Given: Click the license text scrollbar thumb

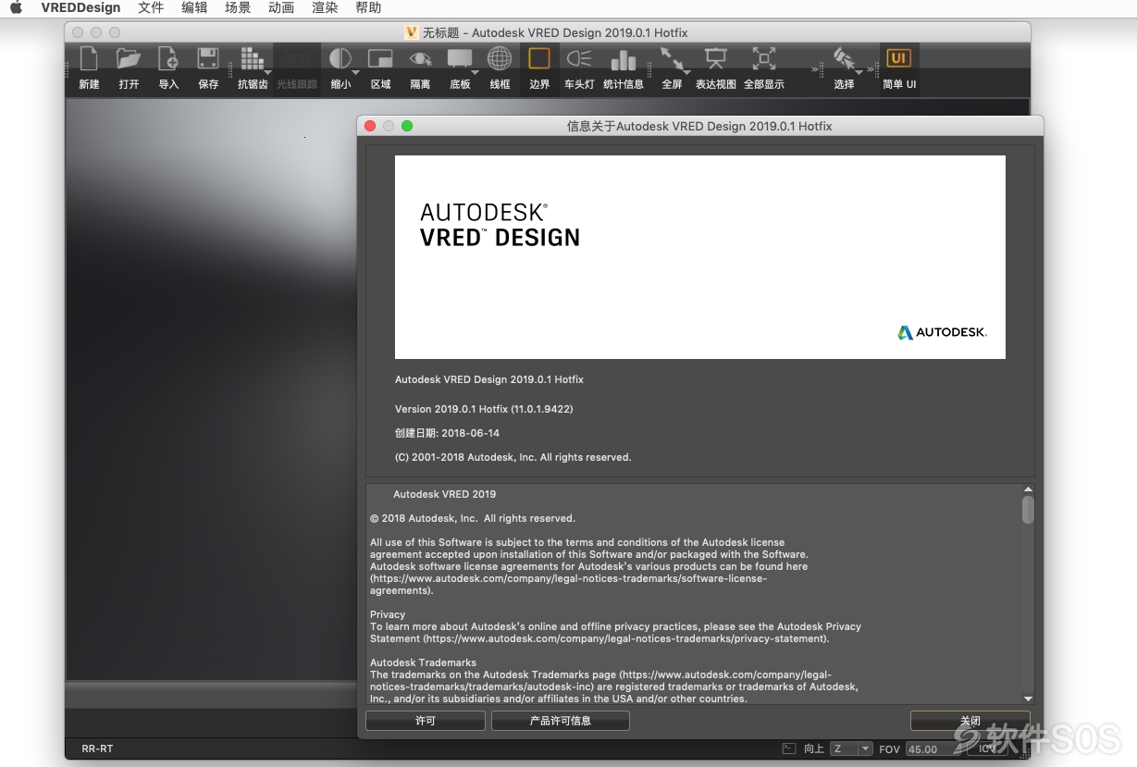Looking at the screenshot, I should pyautogui.click(x=1028, y=510).
